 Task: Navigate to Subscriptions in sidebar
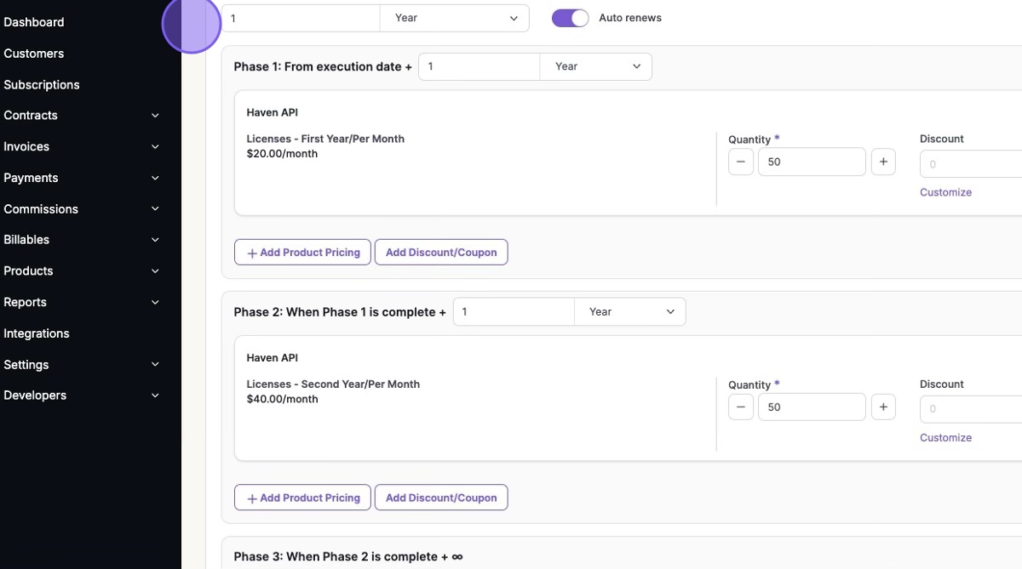(42, 85)
